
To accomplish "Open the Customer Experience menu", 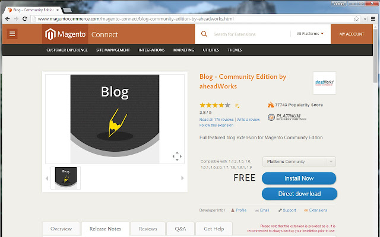I will [67, 50].
